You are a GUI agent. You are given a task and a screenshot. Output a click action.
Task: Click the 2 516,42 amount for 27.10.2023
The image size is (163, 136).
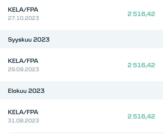click(x=141, y=14)
